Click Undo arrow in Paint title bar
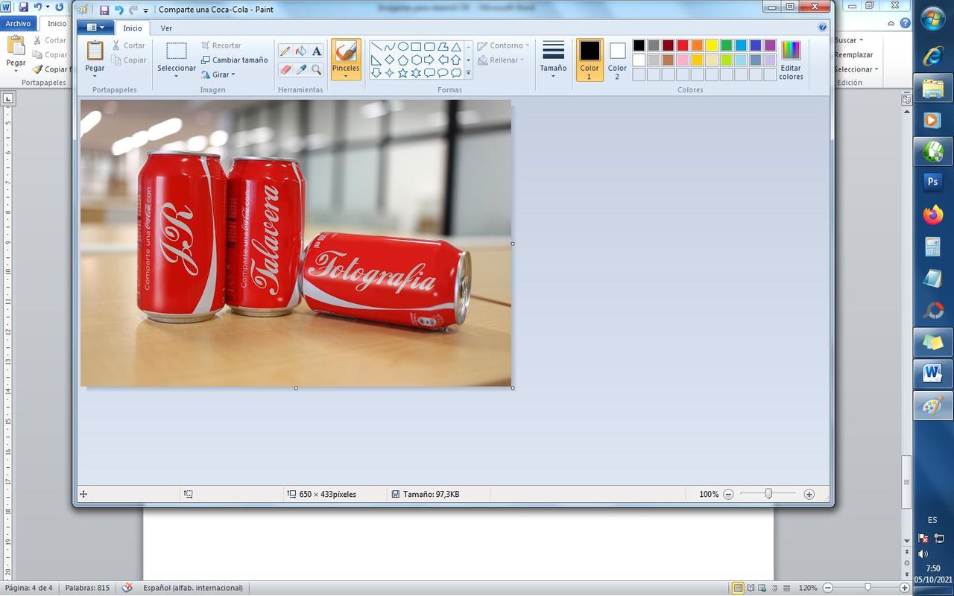 tap(119, 10)
